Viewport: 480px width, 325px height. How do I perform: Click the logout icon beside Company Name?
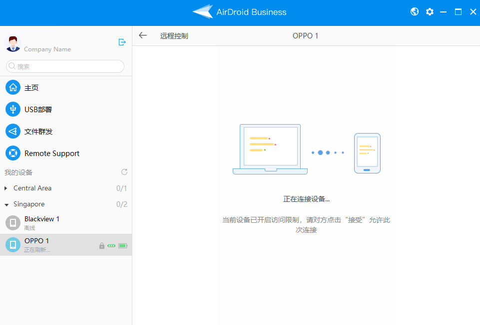point(122,42)
